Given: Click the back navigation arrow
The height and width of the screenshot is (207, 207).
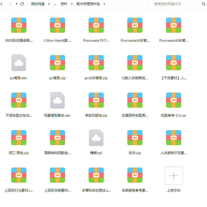Looking at the screenshot, I should (2, 4).
